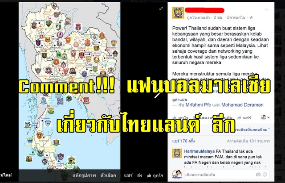Expand the comment-as profile selector dropdown
This screenshot has width=285, height=183.
tap(265, 117)
